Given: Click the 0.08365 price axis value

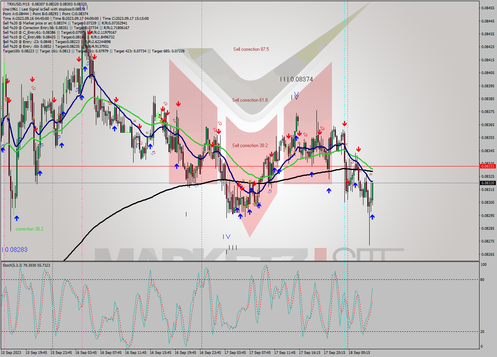Looking at the screenshot, I should point(488,125).
